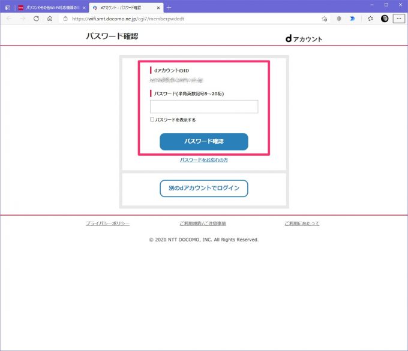
Task: Open the blue arrow extension icon
Action: [x=353, y=19]
